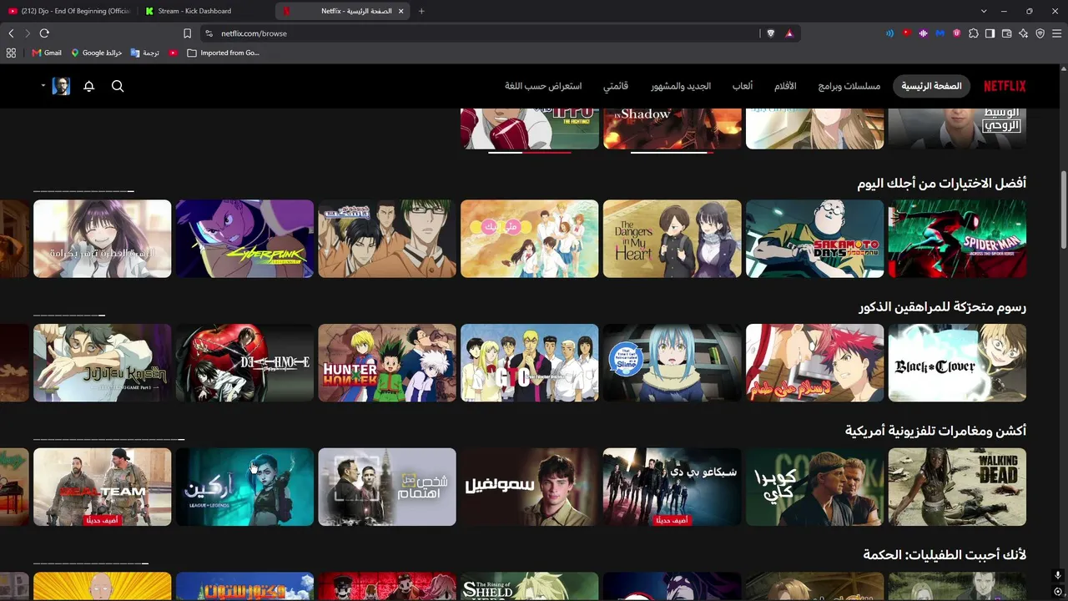Switch to the Djo - End Of Beginning tab
Image resolution: width=1068 pixels, height=601 pixels.
pyautogui.click(x=68, y=11)
